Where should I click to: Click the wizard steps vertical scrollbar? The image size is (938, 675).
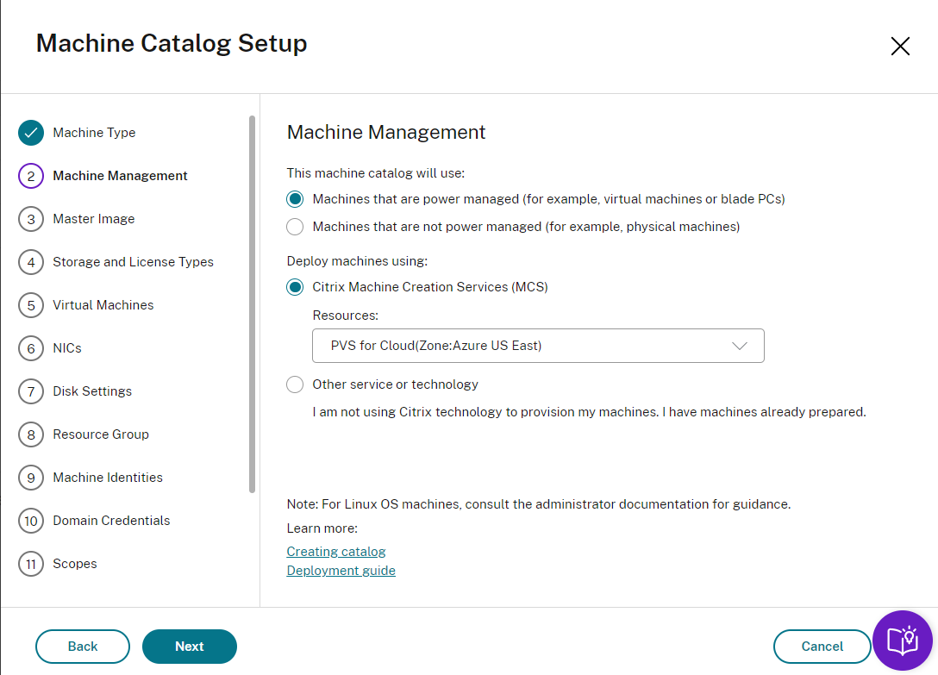pos(252,303)
